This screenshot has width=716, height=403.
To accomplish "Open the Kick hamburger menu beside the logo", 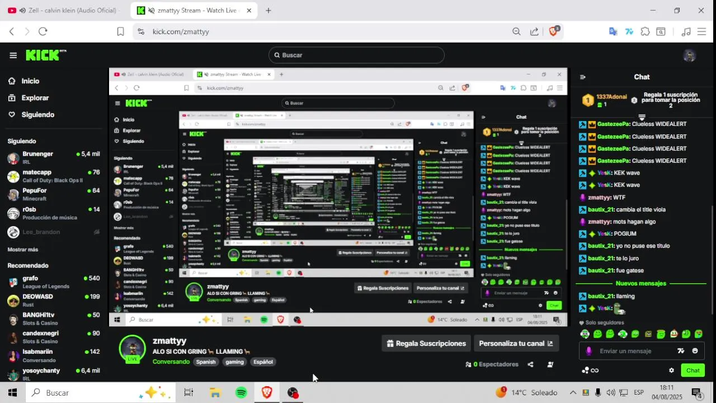I will click(x=13, y=55).
